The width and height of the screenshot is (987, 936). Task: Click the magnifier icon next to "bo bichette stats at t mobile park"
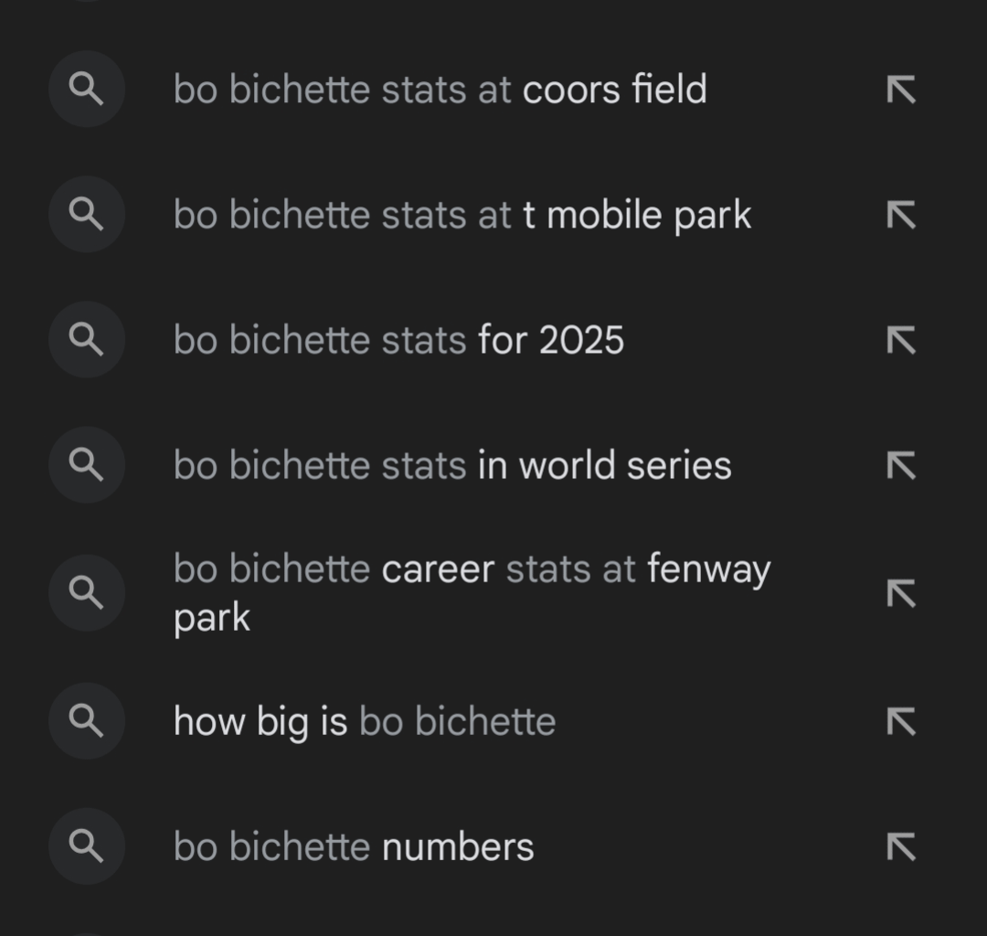point(86,214)
